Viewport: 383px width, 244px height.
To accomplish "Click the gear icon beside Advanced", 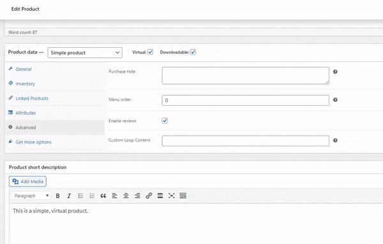I will (10, 127).
